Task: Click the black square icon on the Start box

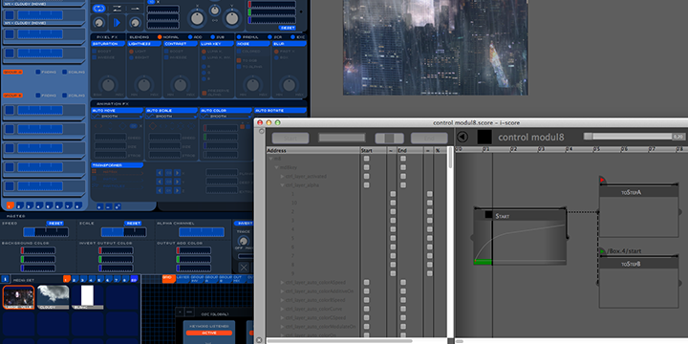Action: click(489, 215)
